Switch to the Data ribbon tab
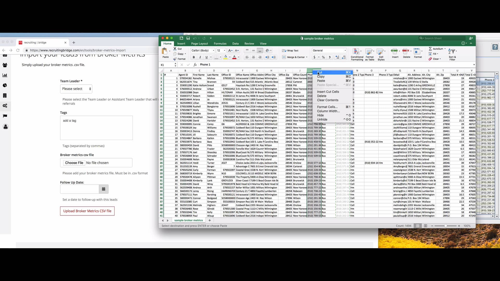This screenshot has width=500, height=281. [235, 44]
